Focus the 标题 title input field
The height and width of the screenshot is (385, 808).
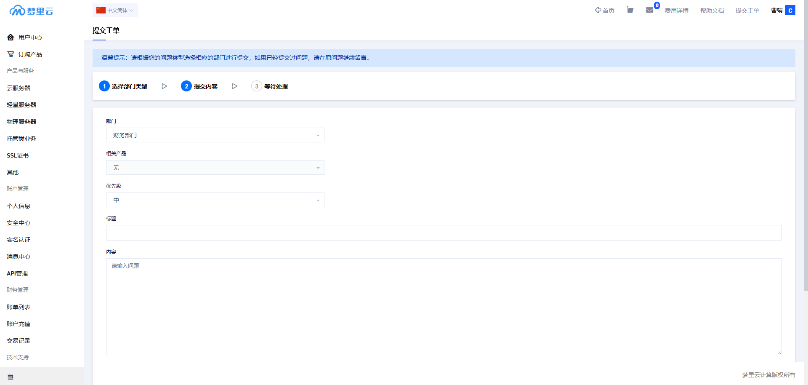click(x=444, y=233)
